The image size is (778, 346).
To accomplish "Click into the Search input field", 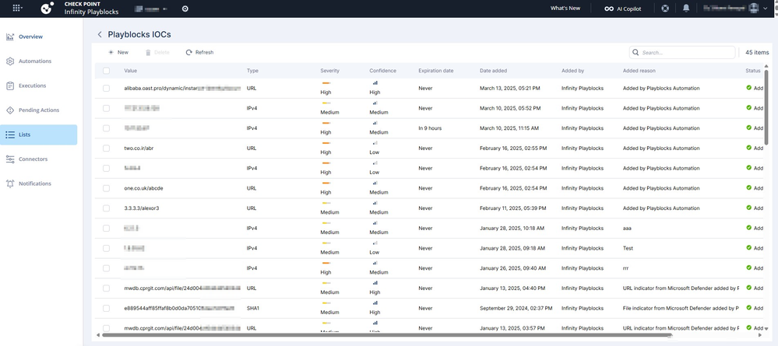I will [x=685, y=52].
